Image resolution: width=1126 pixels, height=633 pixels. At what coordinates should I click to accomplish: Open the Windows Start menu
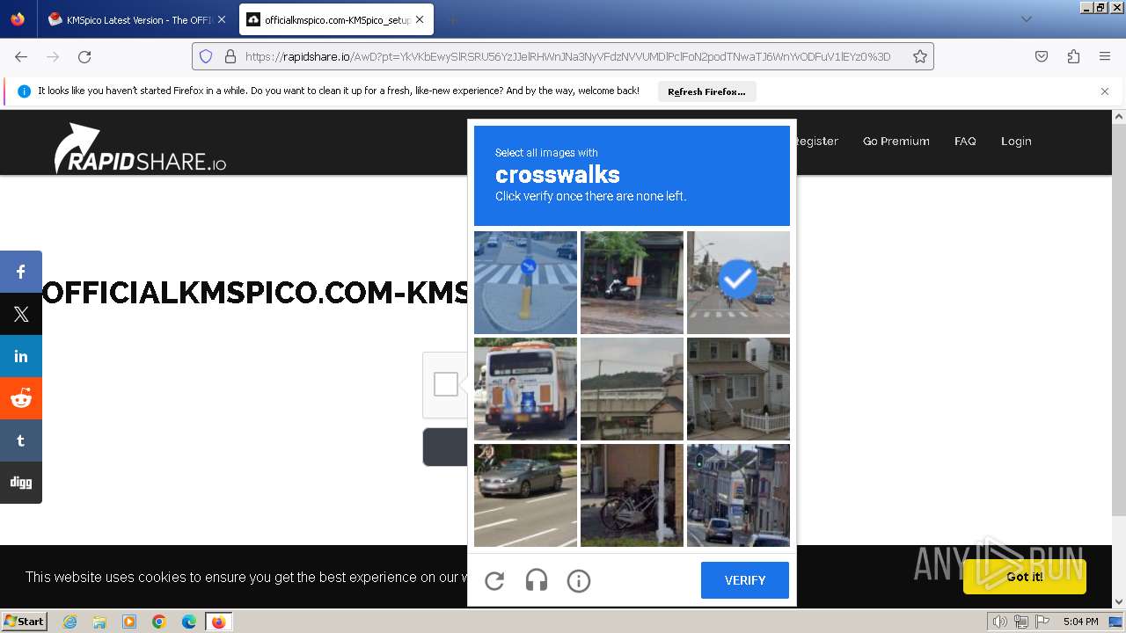click(x=25, y=622)
